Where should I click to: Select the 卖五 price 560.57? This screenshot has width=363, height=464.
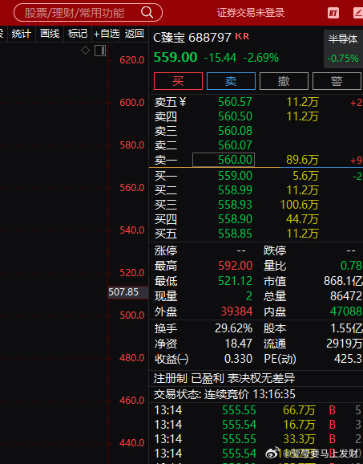[235, 102]
